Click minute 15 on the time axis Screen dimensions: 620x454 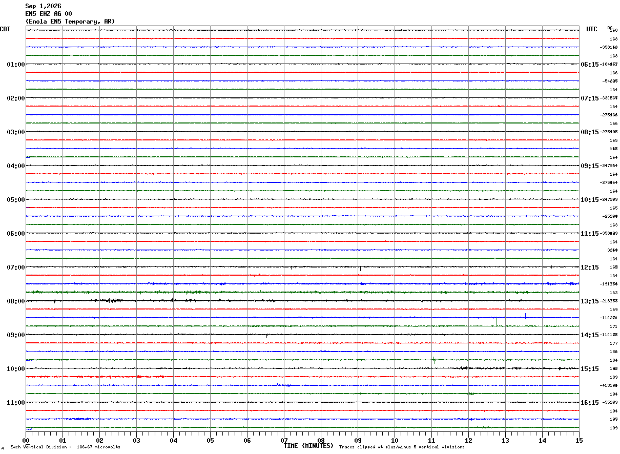click(579, 440)
